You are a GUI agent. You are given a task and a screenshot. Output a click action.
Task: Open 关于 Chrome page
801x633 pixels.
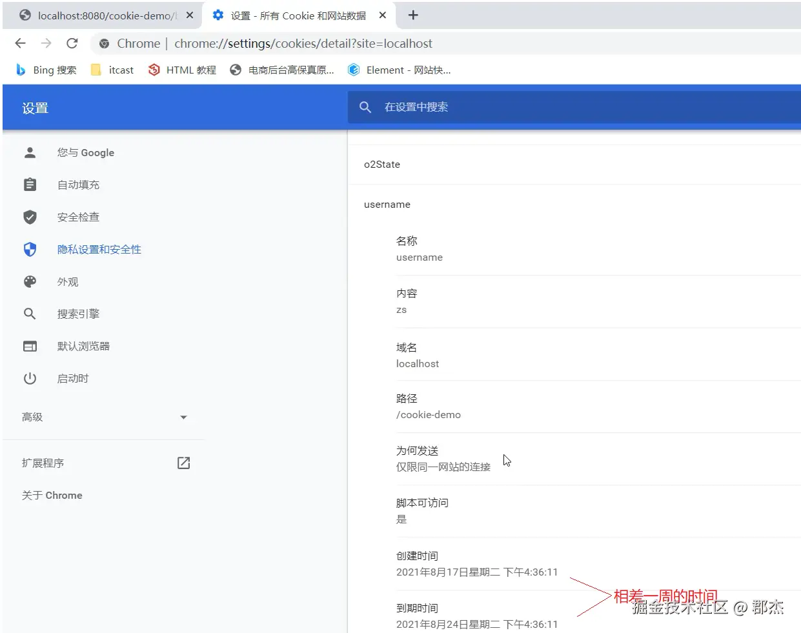(x=52, y=495)
